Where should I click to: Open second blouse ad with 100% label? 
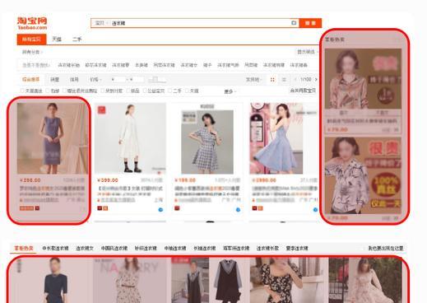pos(363,175)
